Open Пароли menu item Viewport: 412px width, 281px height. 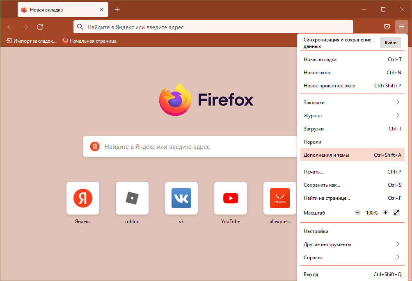[x=352, y=142]
